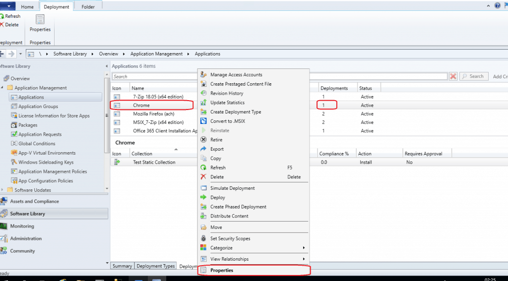Select Windows Sideloading Keys node

tap(46, 163)
